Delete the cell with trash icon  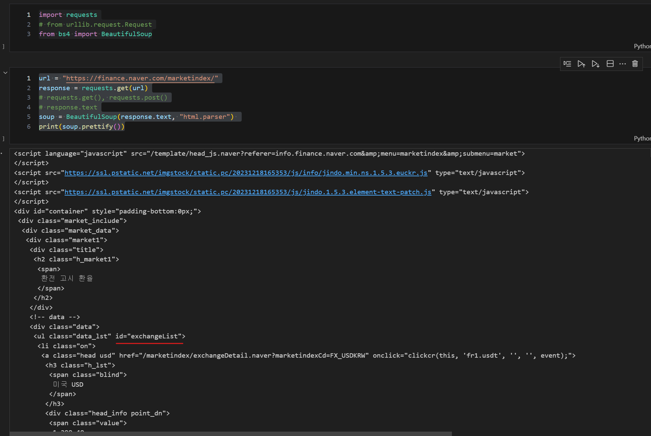635,64
